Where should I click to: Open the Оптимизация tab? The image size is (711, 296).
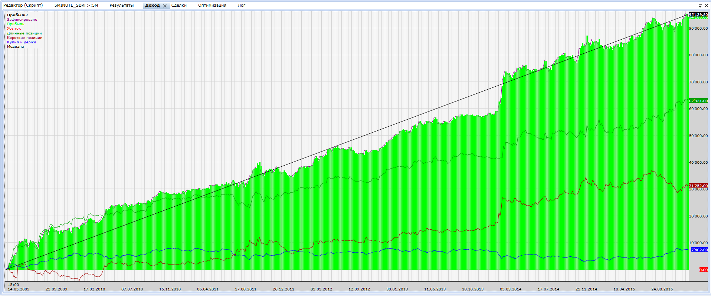(212, 5)
